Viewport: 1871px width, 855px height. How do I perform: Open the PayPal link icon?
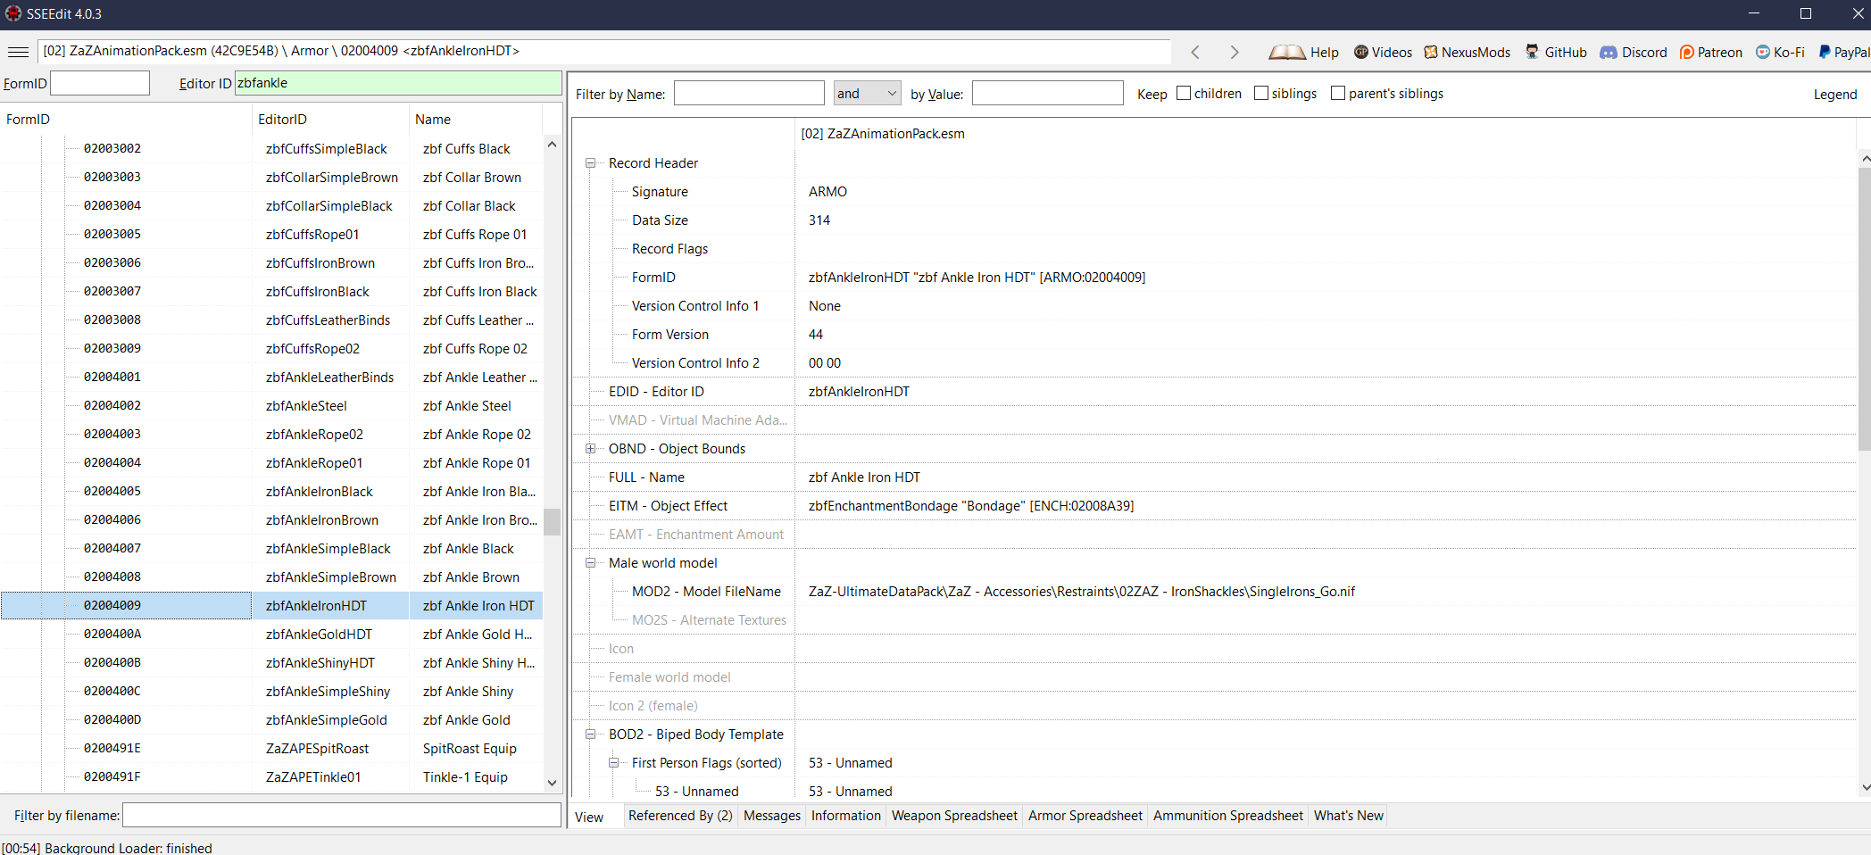coord(1825,52)
